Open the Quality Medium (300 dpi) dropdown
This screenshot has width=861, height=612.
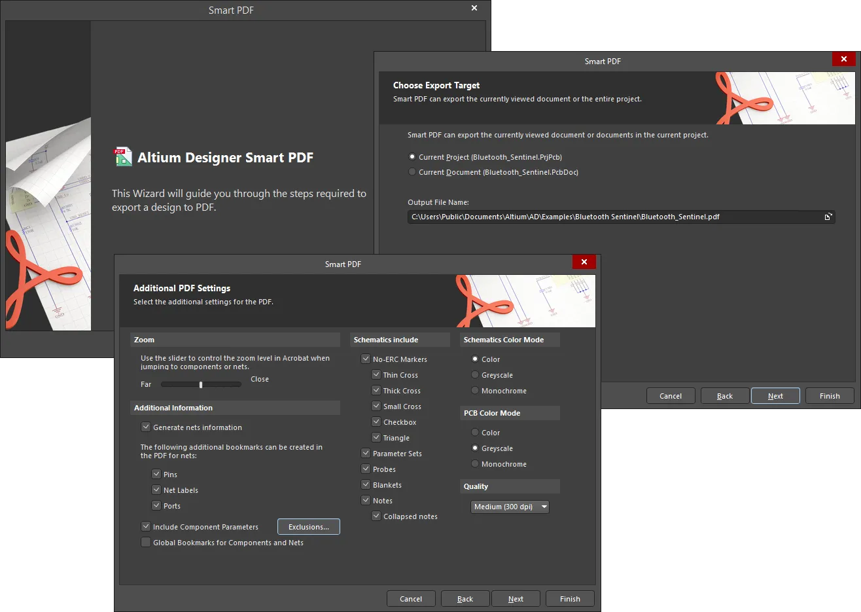510,507
